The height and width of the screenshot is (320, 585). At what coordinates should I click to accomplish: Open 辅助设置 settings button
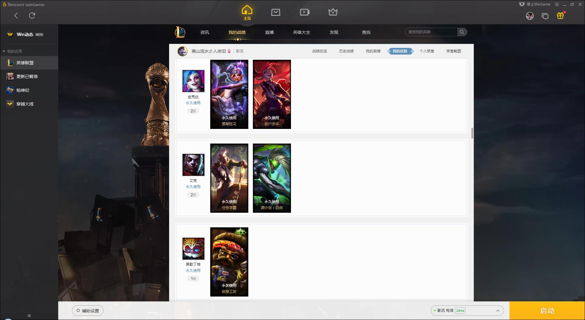(x=88, y=311)
